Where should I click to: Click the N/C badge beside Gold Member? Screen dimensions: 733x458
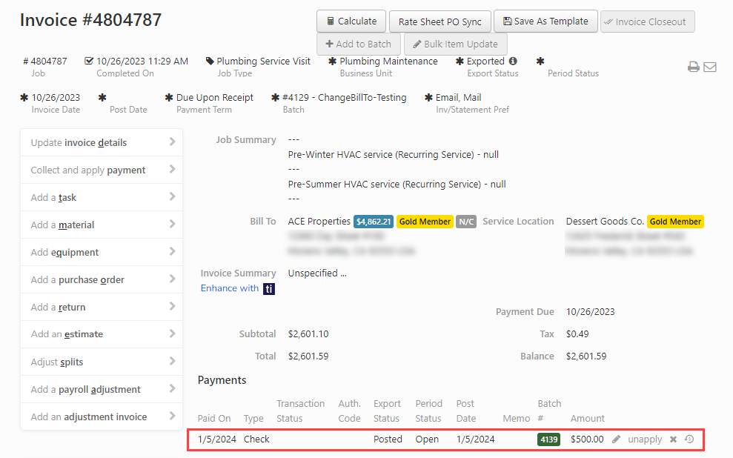(465, 221)
